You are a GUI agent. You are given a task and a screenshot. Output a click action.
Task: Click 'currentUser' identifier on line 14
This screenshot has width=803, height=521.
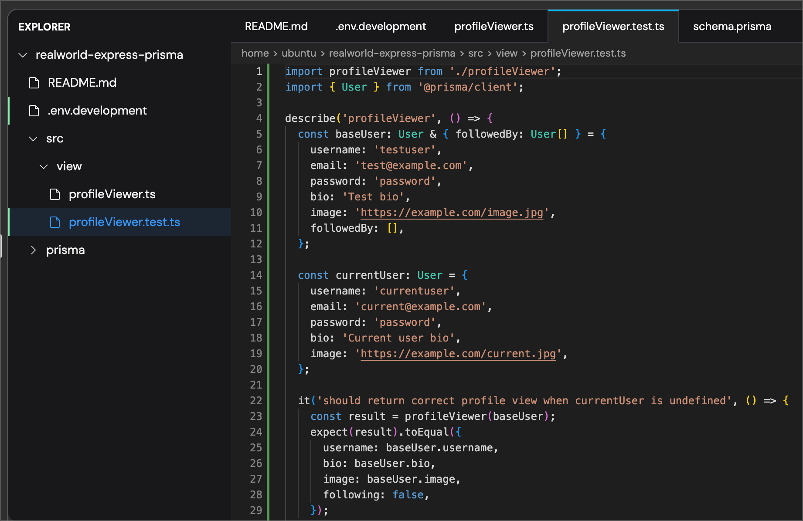pos(370,275)
